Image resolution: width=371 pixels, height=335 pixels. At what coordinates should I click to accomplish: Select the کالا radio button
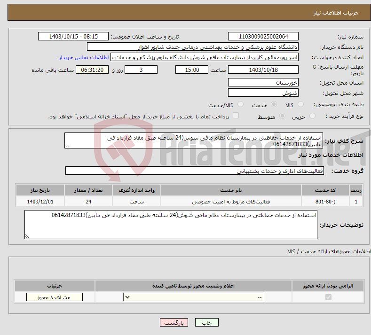pyautogui.click(x=300, y=104)
